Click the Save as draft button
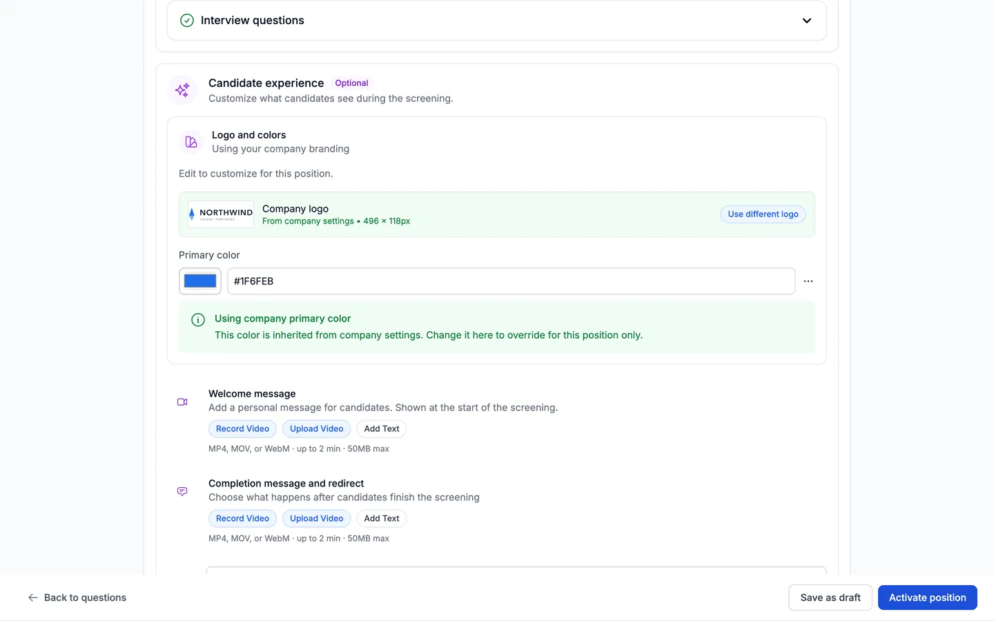The image size is (994, 621). 830,598
